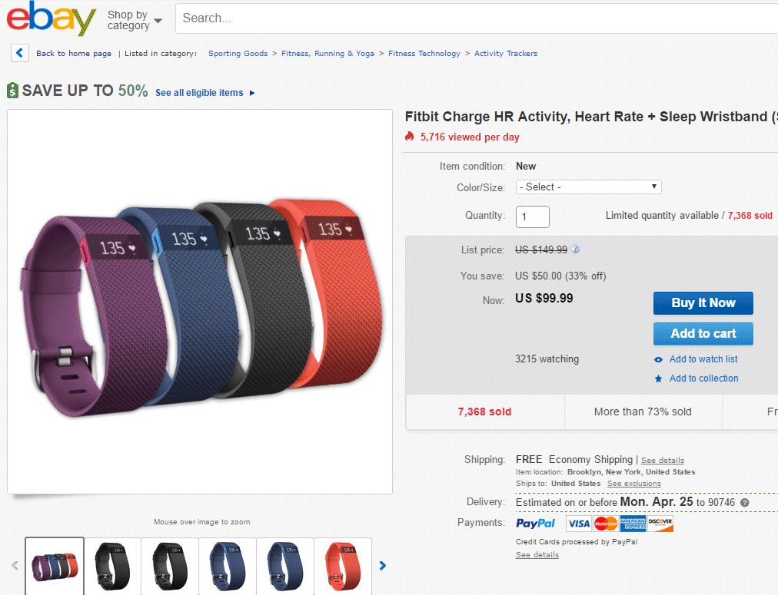Image resolution: width=778 pixels, height=595 pixels.
Task: Click the green dollar savings icon
Action: (12, 90)
